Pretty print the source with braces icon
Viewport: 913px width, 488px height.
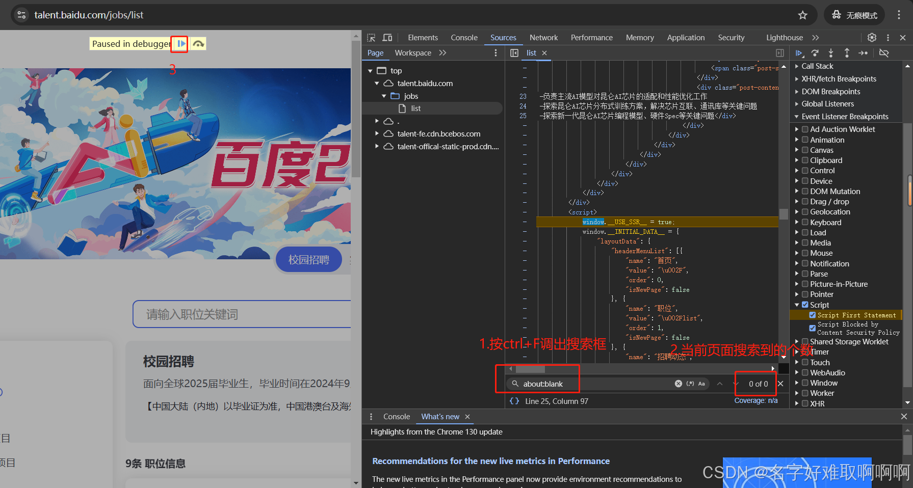[514, 401]
